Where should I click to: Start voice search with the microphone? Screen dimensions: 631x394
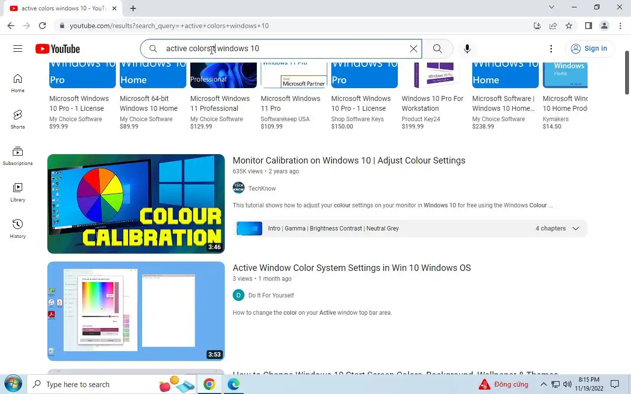point(467,48)
